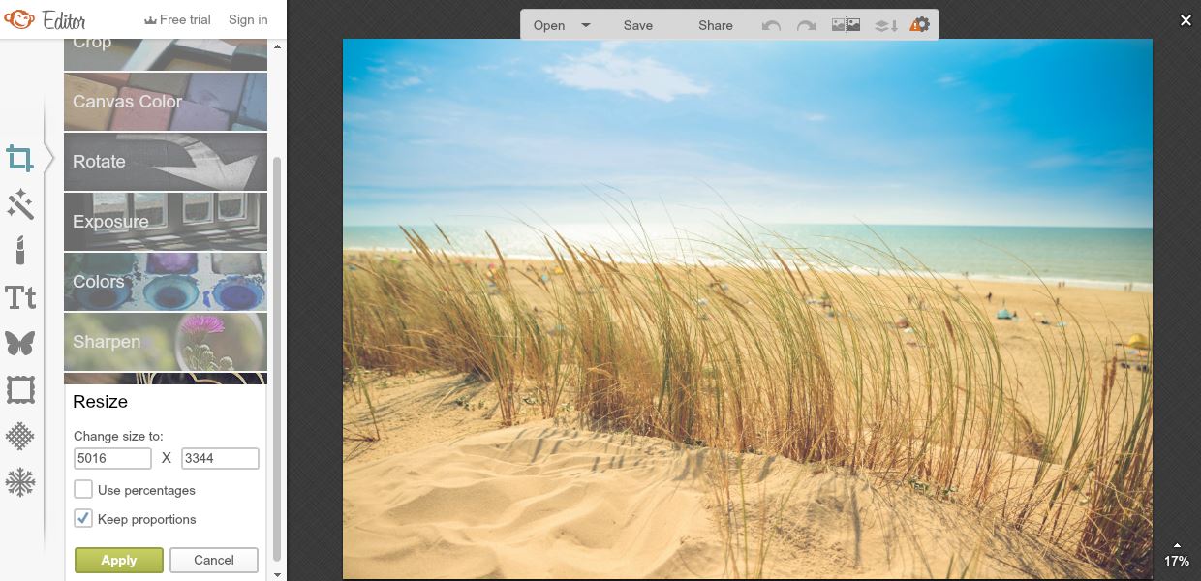This screenshot has height=581, width=1201.
Task: Open the Touch Up lipstick tab
Action: coord(20,250)
